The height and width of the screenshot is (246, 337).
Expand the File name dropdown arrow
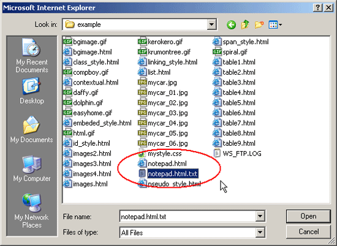(260, 217)
